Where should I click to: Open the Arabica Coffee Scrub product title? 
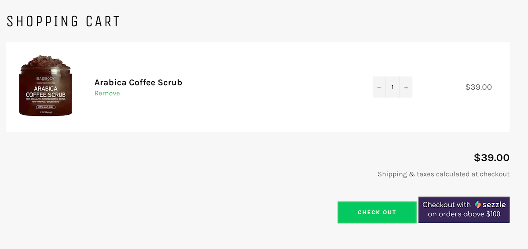click(138, 83)
